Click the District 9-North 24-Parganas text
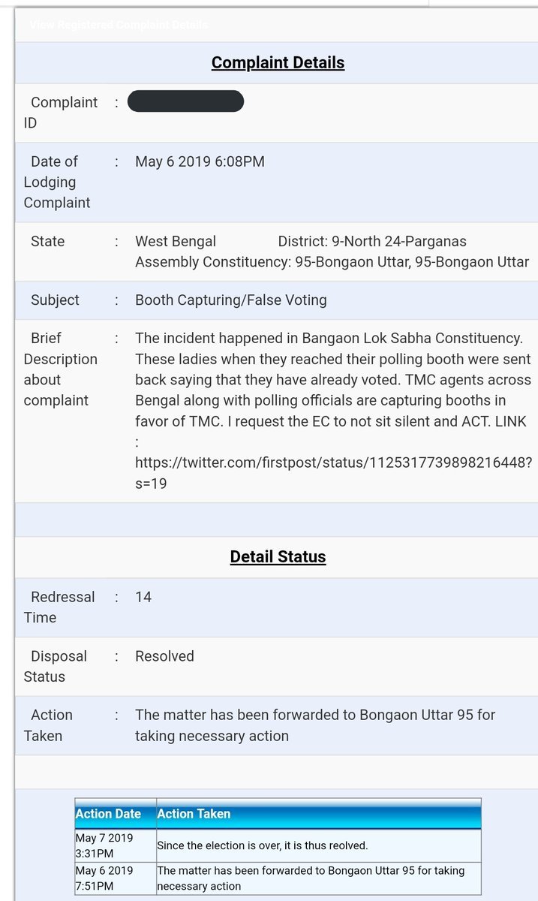538x901 pixels. (372, 242)
